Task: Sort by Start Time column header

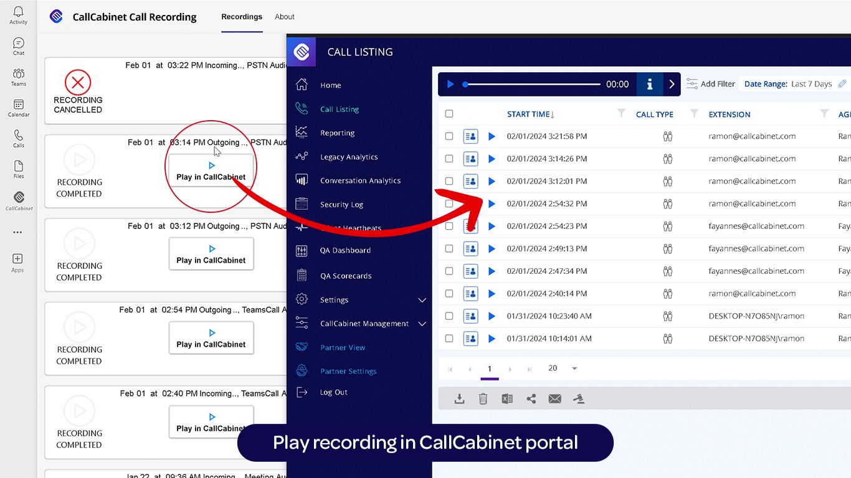Action: pyautogui.click(x=531, y=114)
